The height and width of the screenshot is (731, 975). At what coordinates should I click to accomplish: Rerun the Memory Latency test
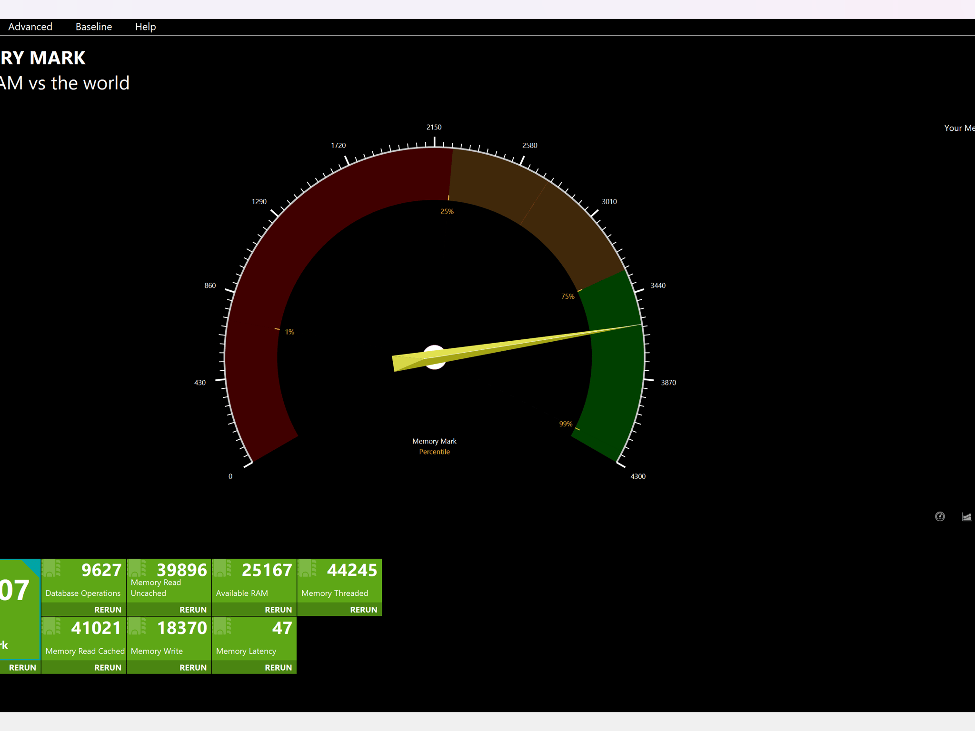[x=278, y=668]
